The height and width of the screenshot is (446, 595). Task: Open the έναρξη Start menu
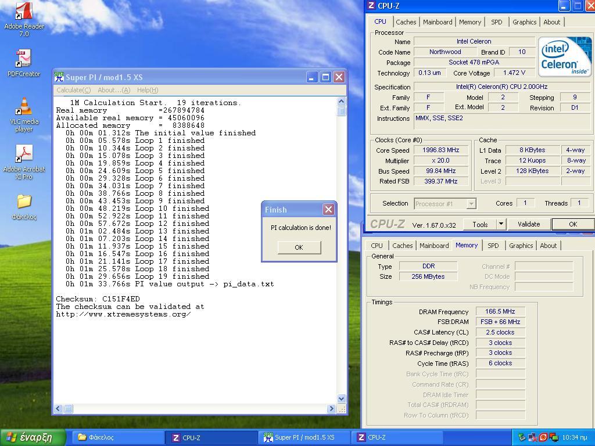click(33, 437)
